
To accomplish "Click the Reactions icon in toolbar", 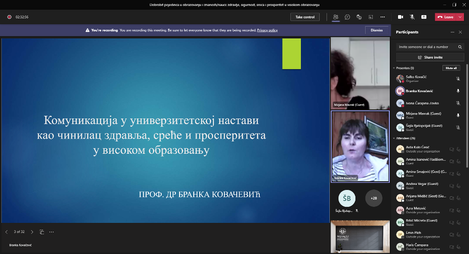I will tap(359, 17).
